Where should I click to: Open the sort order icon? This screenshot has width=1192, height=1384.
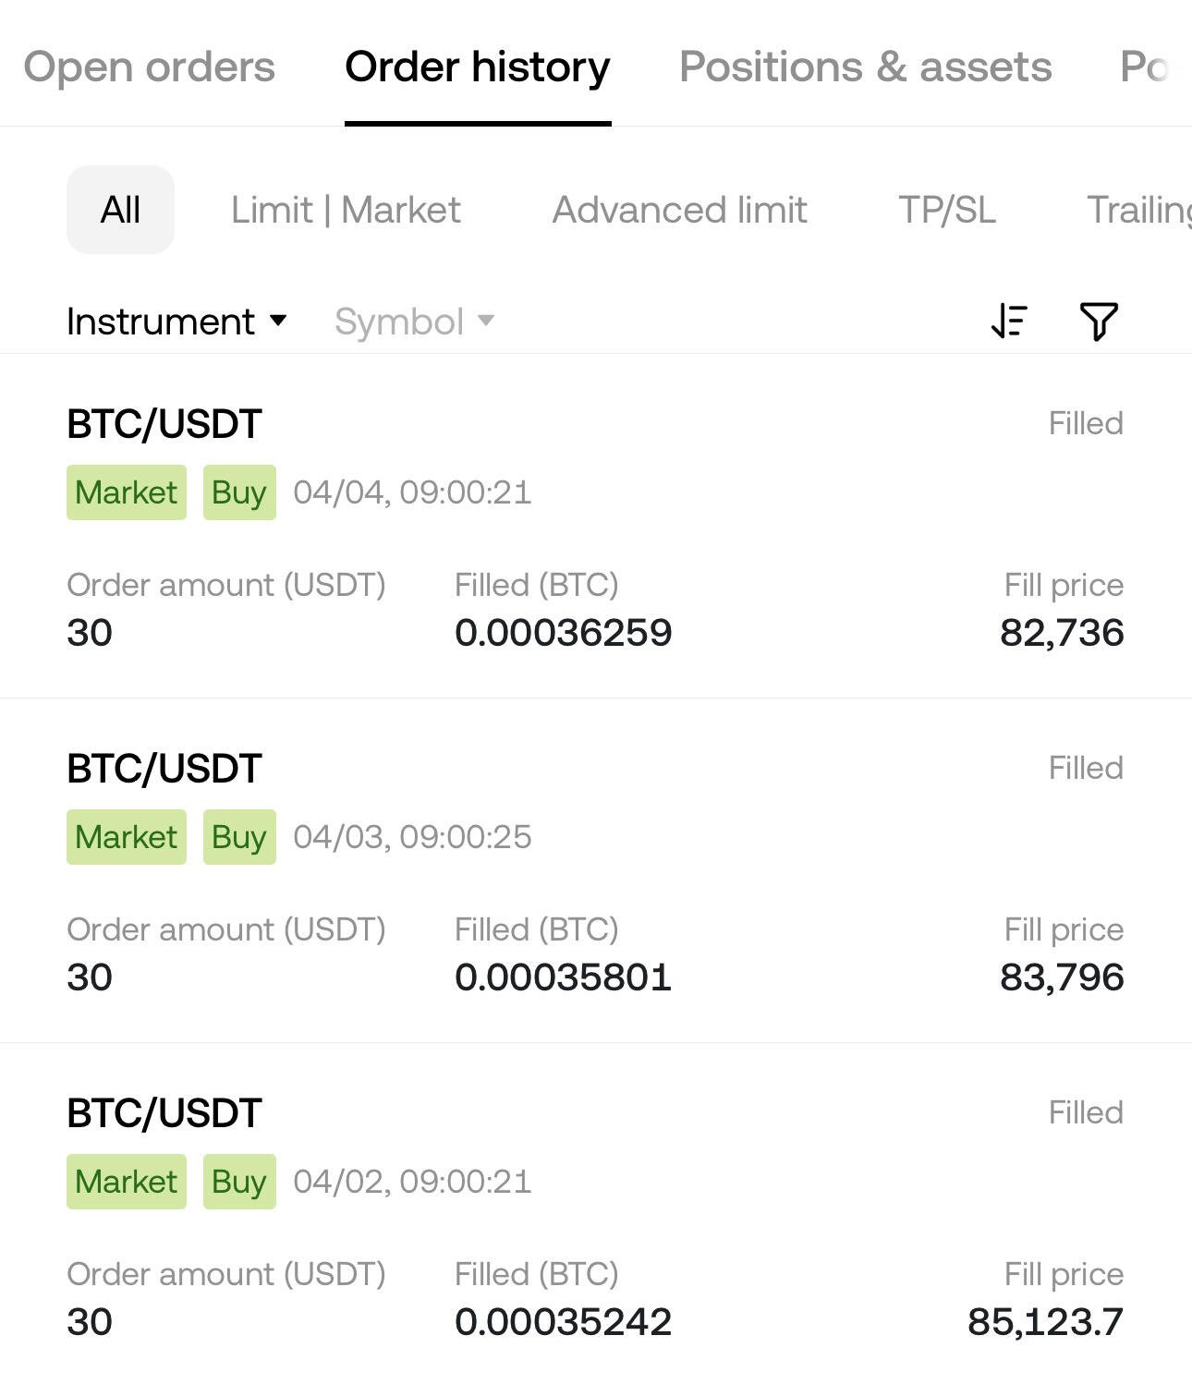pyautogui.click(x=1009, y=322)
